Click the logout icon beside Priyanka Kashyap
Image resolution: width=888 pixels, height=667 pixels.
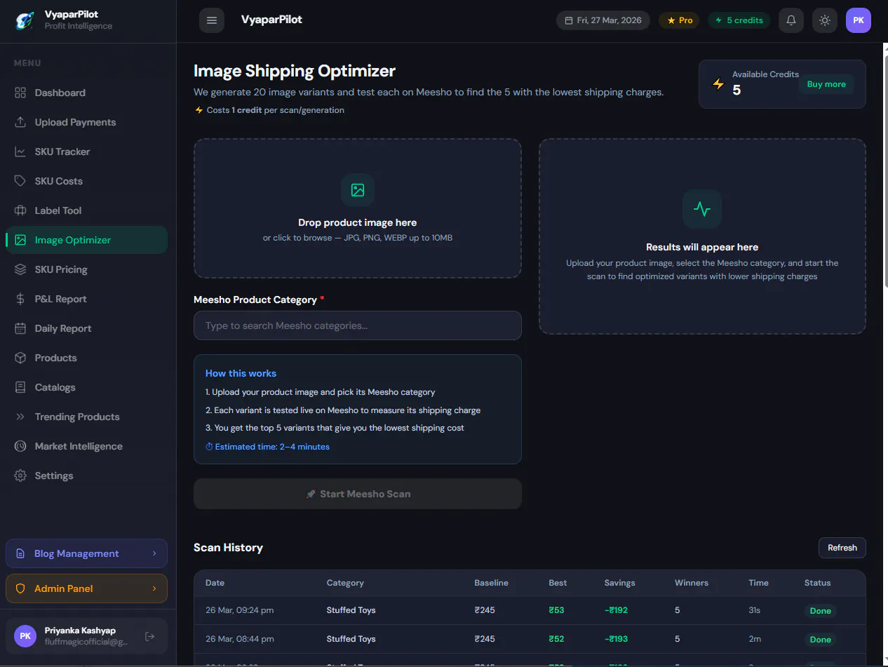coord(149,636)
